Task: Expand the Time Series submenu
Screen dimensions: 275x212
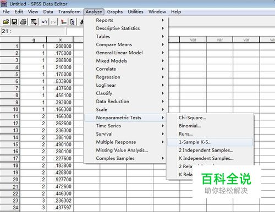Action: (125, 126)
